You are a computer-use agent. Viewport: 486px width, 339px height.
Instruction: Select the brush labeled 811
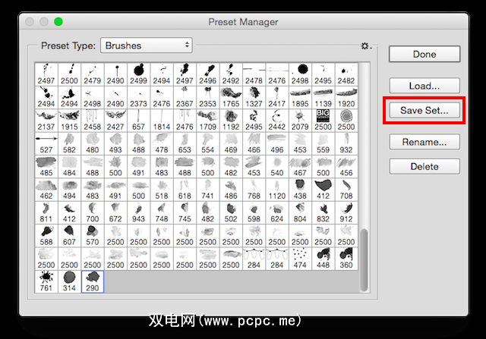46,212
